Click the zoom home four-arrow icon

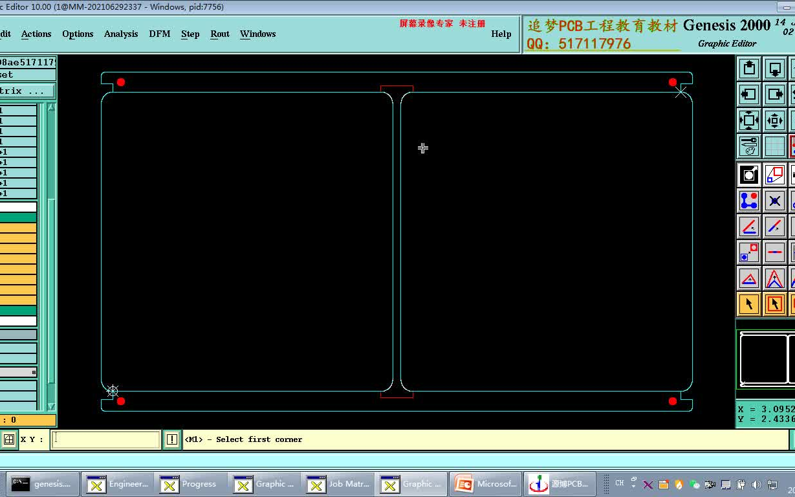pyautogui.click(x=748, y=120)
